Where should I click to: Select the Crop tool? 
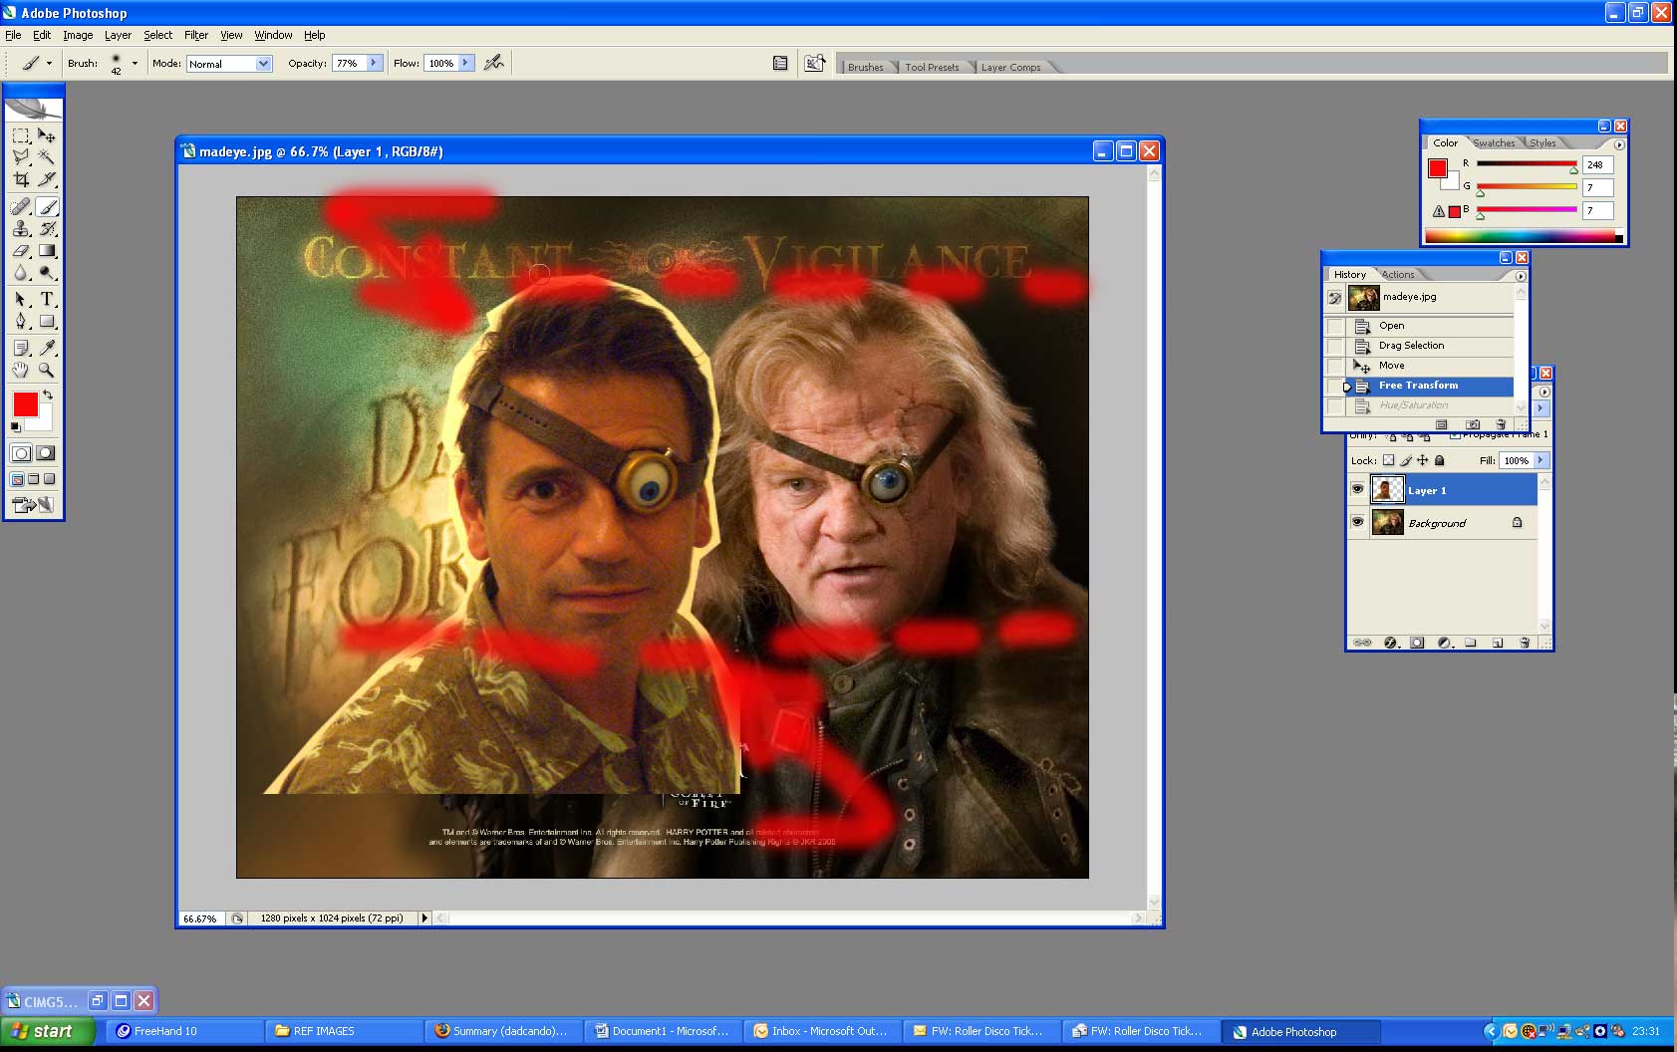point(21,179)
